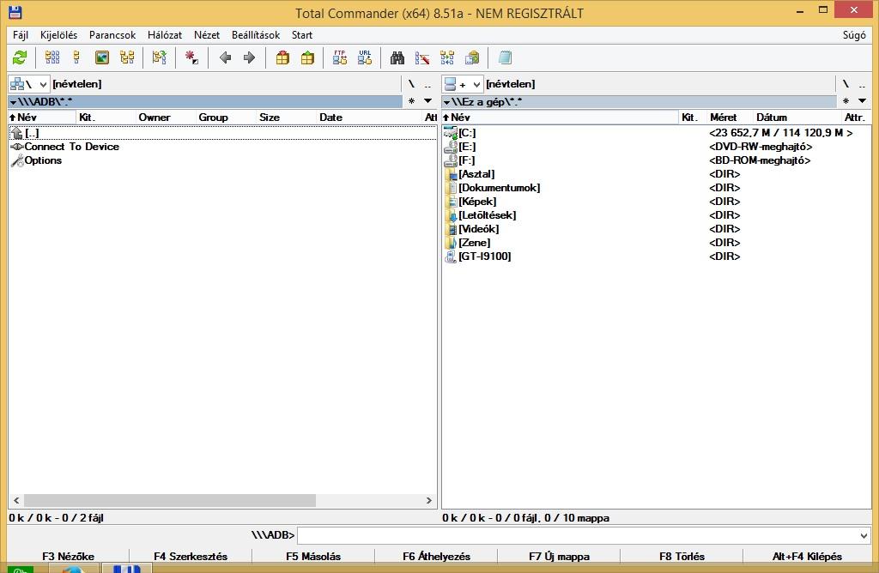Screen dimensions: 879x573
Task: Open the FTP connect toolbar icon
Action: 340,57
